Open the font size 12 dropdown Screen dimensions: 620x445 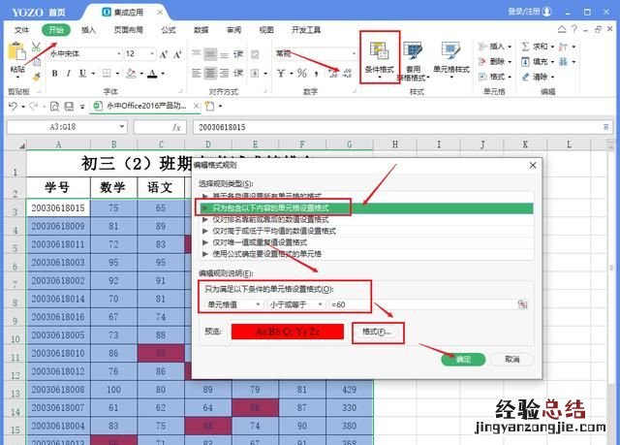click(152, 53)
